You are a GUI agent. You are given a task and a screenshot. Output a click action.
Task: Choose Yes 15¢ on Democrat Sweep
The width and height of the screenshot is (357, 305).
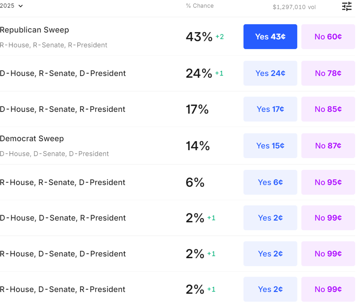click(x=270, y=146)
